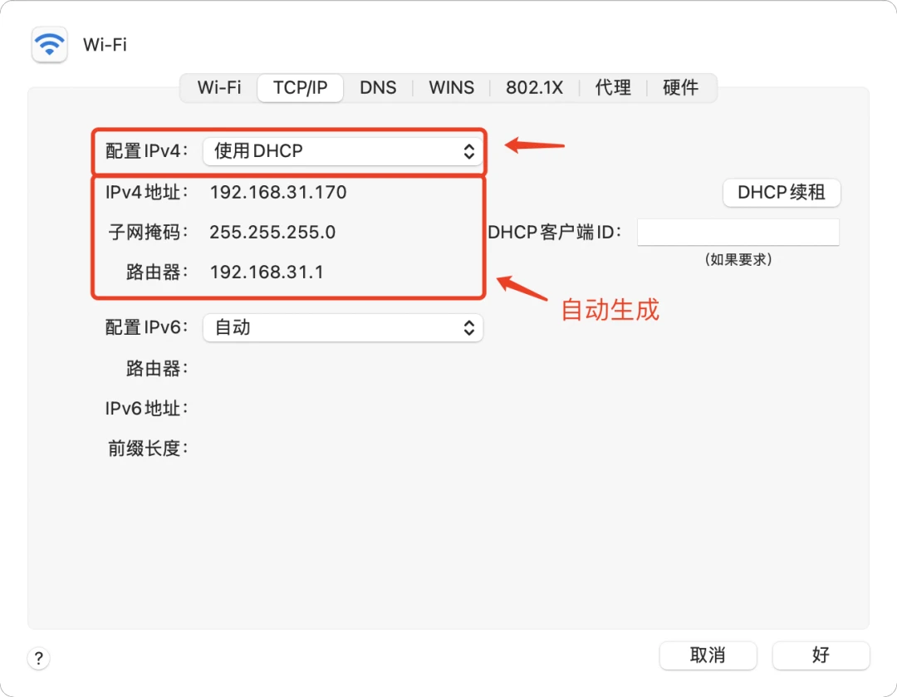Click the blue Wi-Fi icon in header
Screen dimensions: 897x697
tap(49, 44)
